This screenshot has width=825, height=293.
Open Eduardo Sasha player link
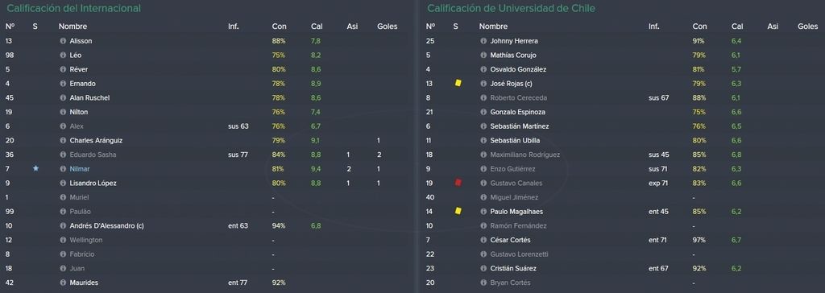coord(93,155)
